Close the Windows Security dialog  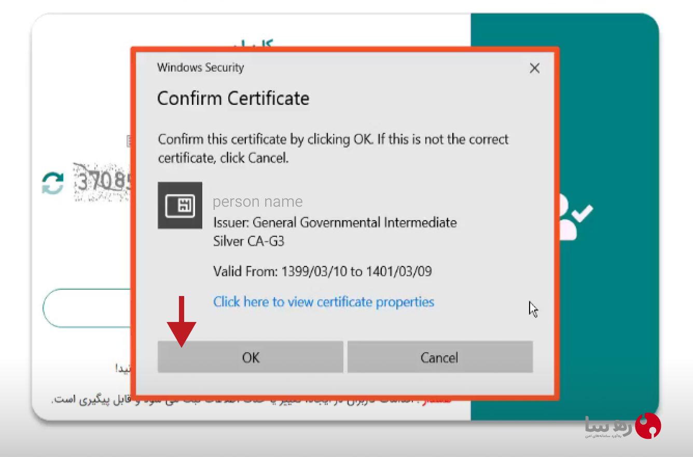click(x=534, y=68)
